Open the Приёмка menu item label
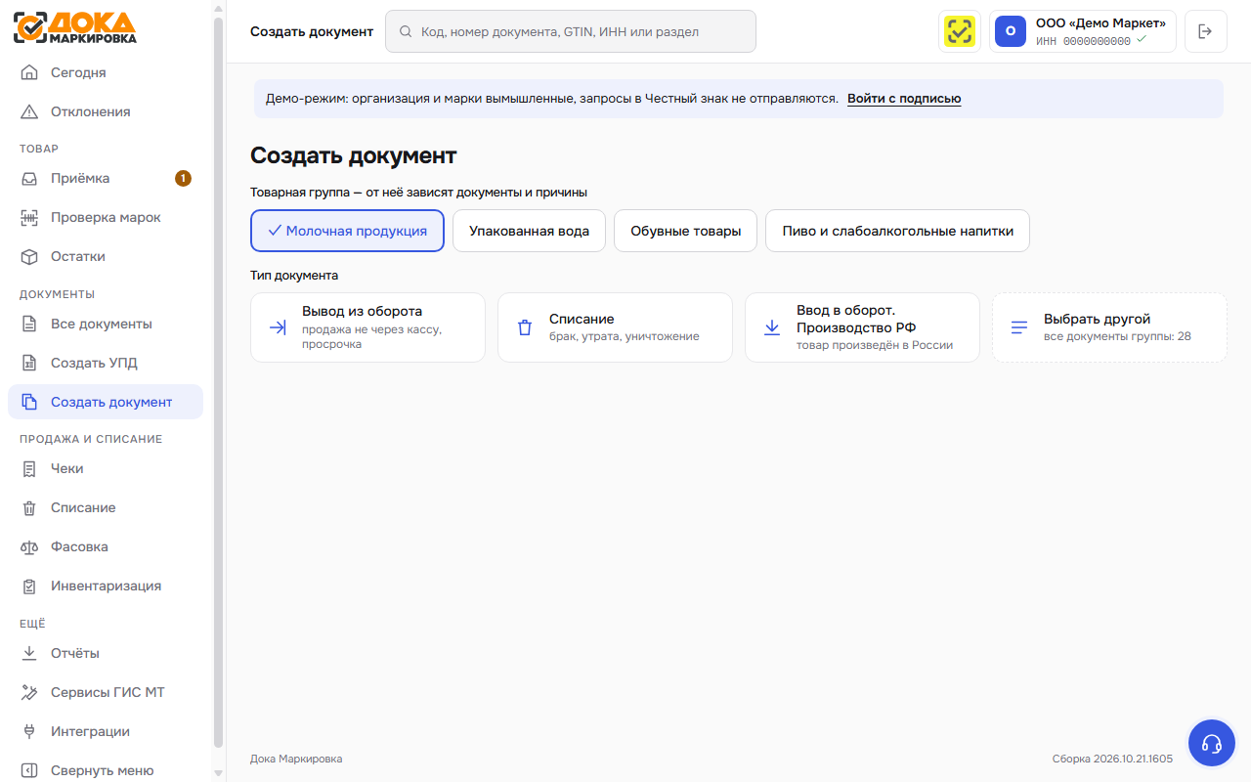The height and width of the screenshot is (782, 1251). point(80,178)
